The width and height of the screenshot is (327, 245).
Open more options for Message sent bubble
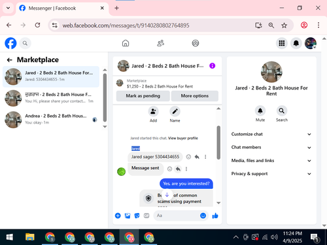click(x=186, y=169)
